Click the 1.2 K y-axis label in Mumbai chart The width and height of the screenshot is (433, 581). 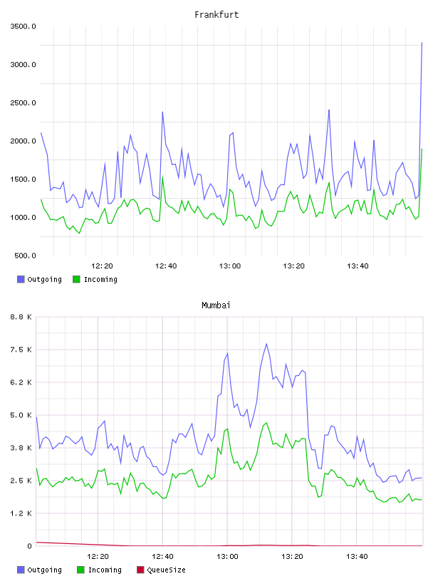[x=21, y=513]
